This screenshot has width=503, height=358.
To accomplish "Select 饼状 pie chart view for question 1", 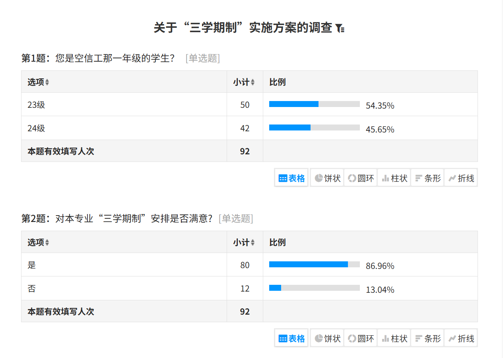I will [x=327, y=178].
